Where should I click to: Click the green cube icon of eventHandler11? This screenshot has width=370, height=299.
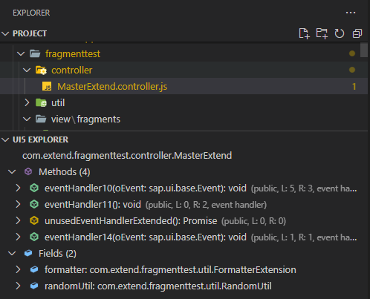click(34, 204)
